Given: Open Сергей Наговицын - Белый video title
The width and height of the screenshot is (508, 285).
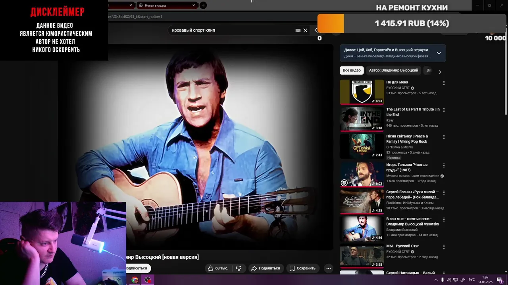Looking at the screenshot, I should pyautogui.click(x=410, y=273).
